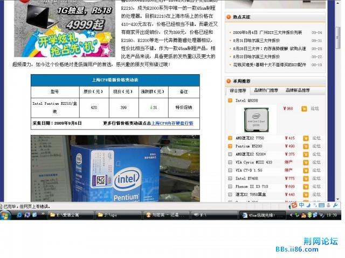Click the cart icon for 速龙X2 7850黑盒
Viewport: 345px width, 258px height.
(306, 195)
